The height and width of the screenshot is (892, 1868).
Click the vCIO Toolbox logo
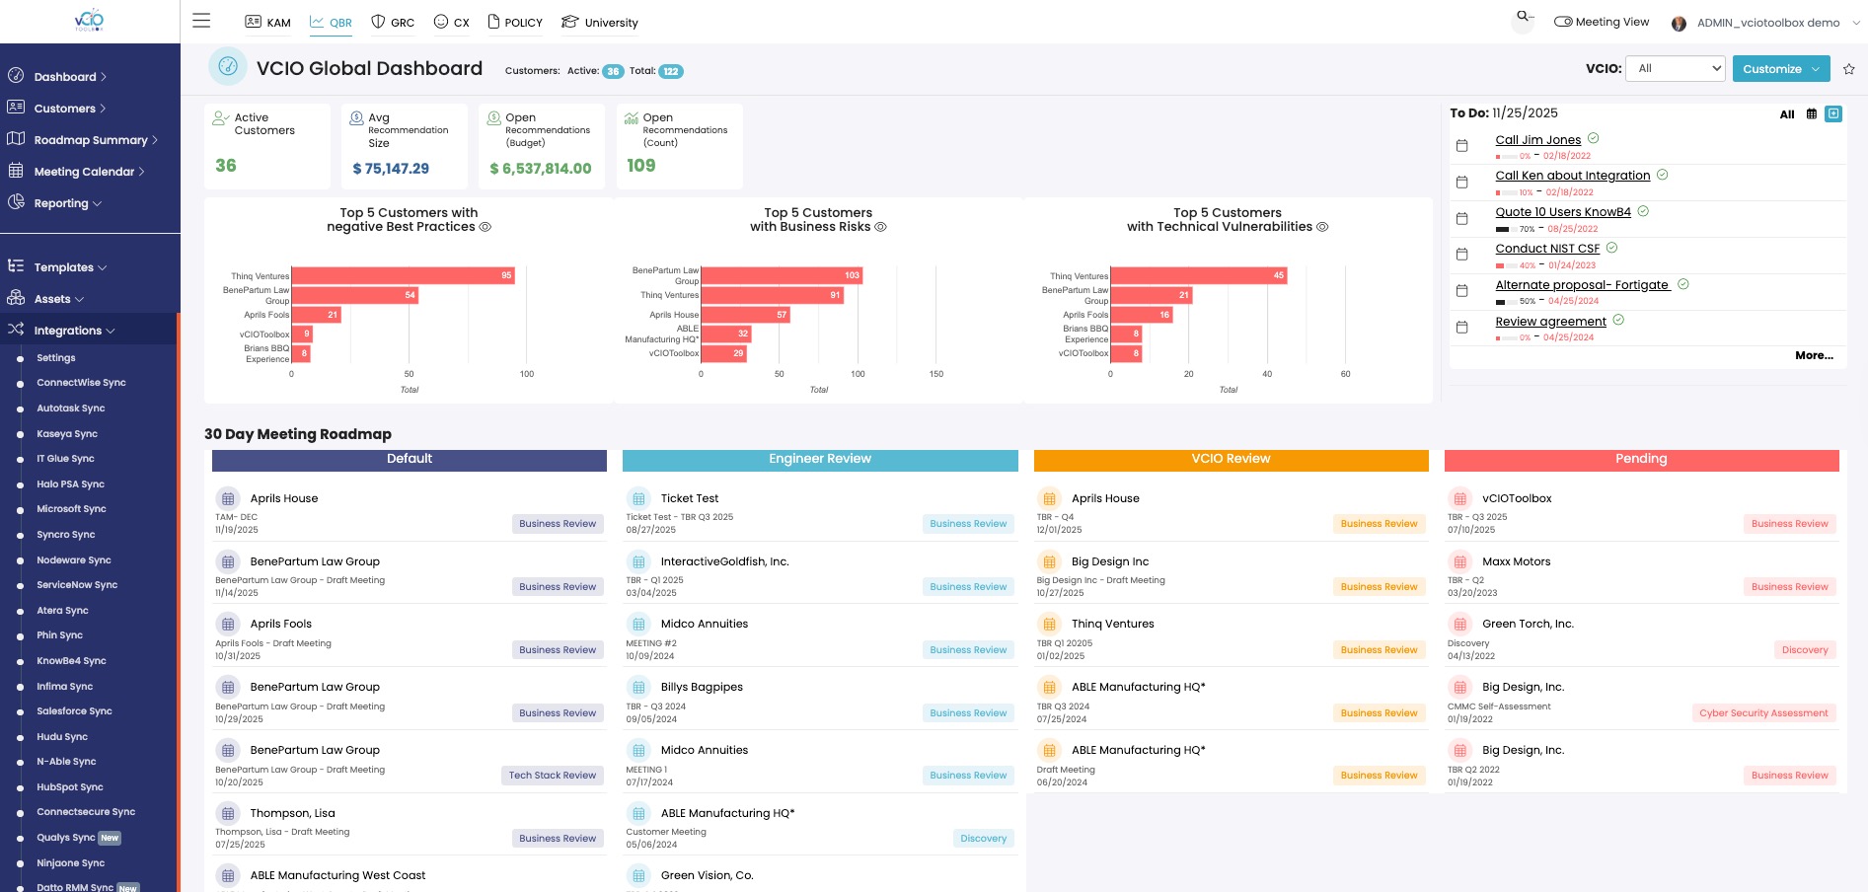tap(90, 21)
